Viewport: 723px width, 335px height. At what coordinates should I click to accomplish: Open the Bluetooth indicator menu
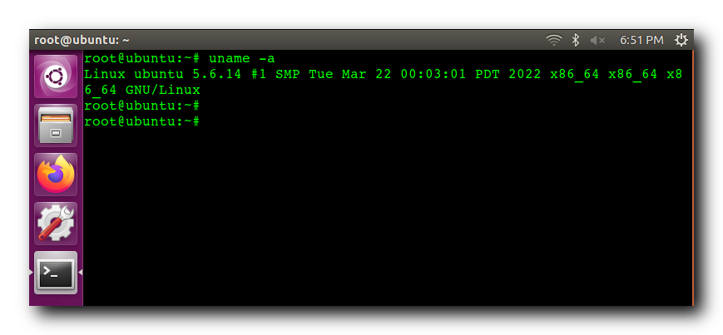(x=576, y=40)
